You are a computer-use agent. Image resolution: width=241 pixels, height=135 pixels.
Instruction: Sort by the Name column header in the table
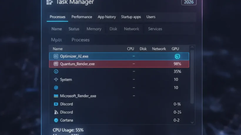[58, 49]
